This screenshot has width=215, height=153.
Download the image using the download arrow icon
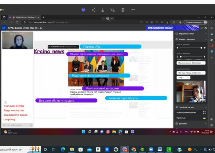tap(103, 10)
